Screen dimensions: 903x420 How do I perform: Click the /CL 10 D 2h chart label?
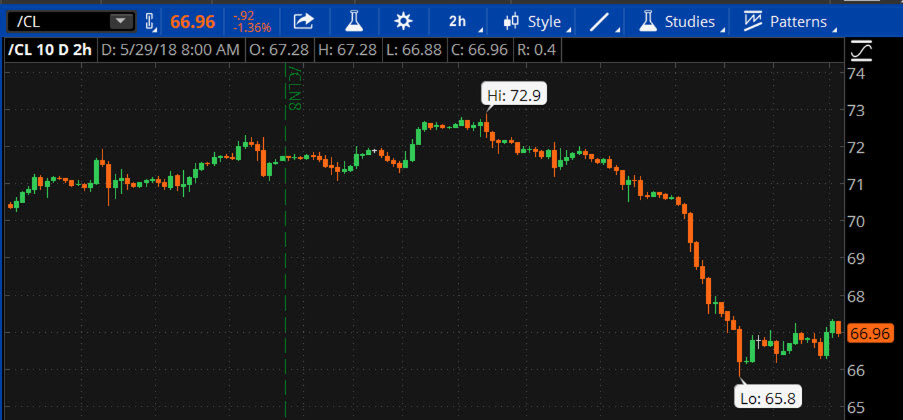pos(50,50)
